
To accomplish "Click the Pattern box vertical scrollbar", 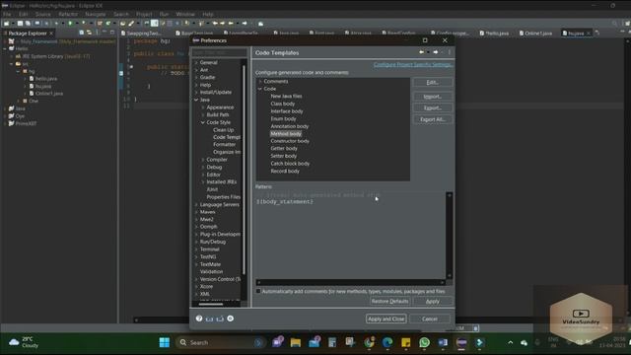I will coord(450,236).
